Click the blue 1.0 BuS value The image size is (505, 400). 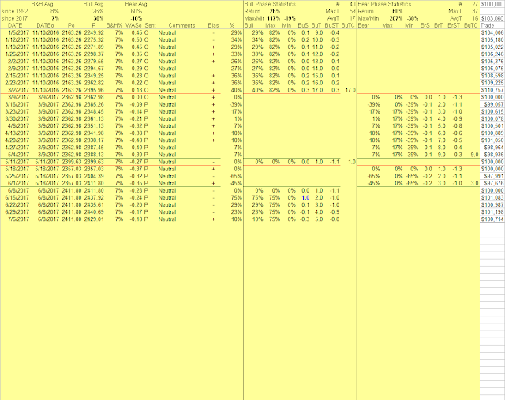pyautogui.click(x=305, y=198)
